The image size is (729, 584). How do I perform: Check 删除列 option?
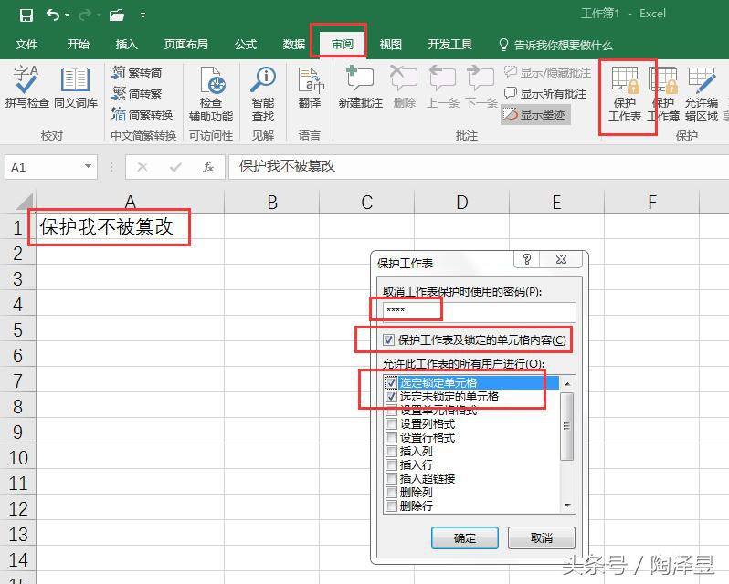point(391,492)
